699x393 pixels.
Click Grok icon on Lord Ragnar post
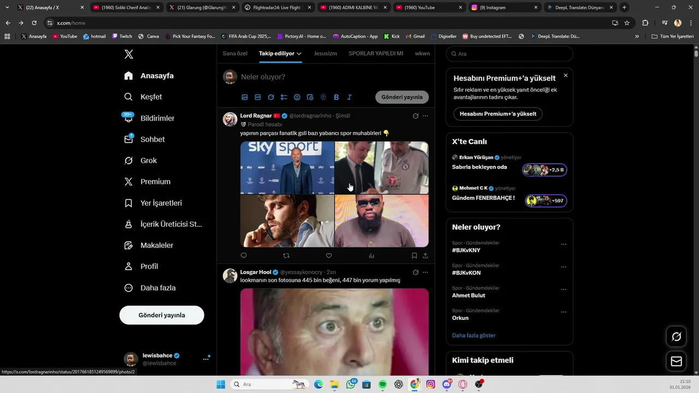pos(416,116)
